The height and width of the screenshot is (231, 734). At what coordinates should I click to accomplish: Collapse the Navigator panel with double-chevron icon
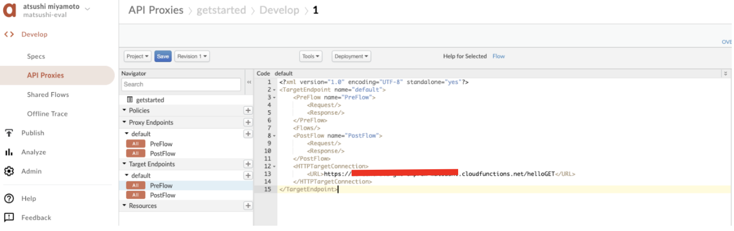pos(249,82)
